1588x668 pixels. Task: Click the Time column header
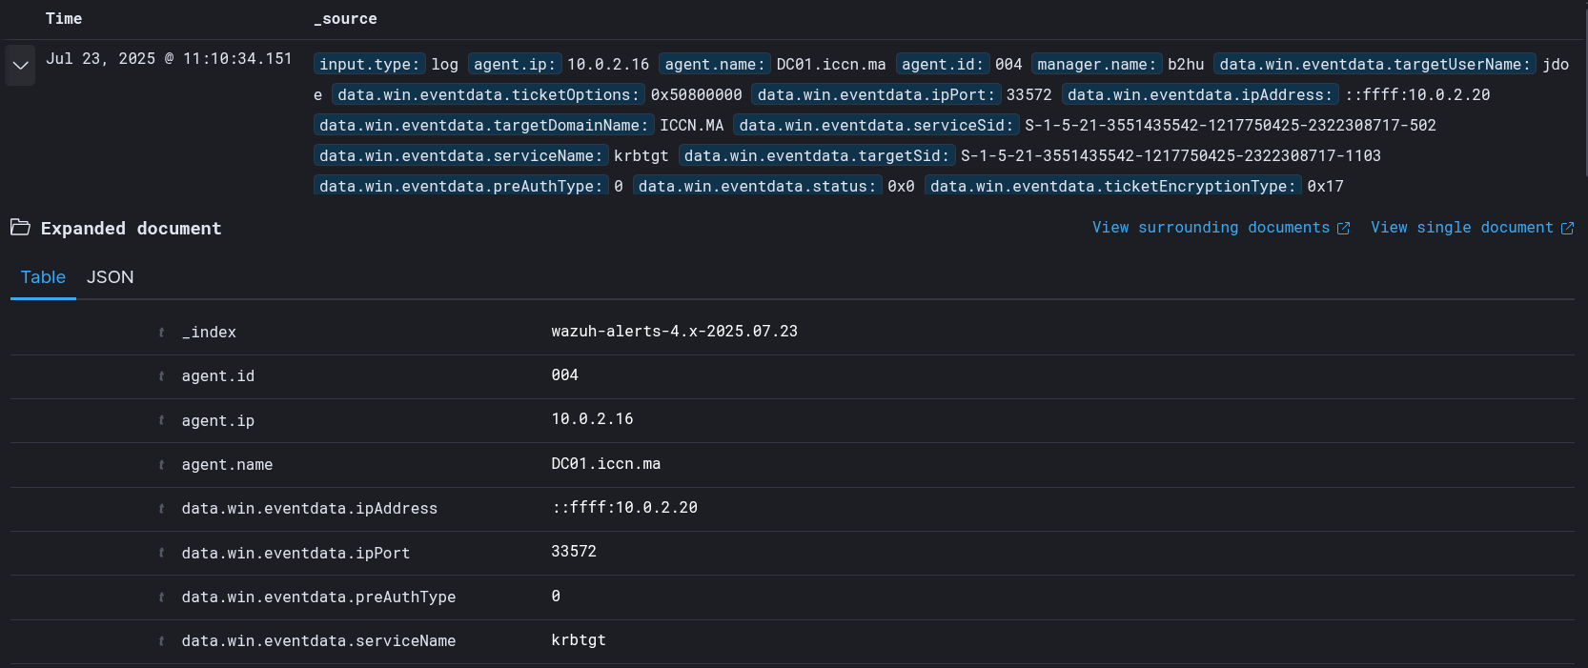click(x=64, y=19)
